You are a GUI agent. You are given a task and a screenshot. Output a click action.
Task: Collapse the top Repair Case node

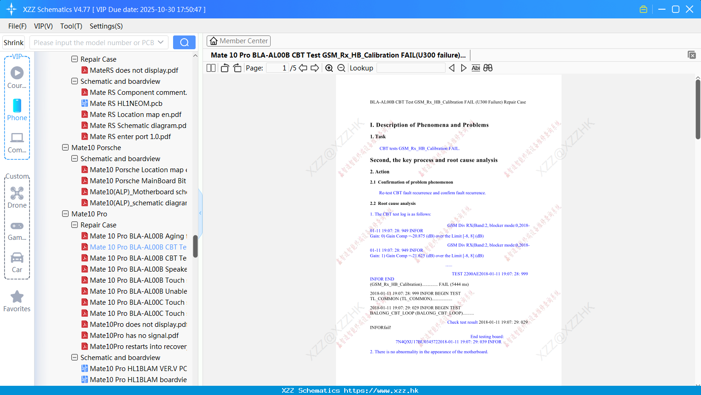coord(75,59)
